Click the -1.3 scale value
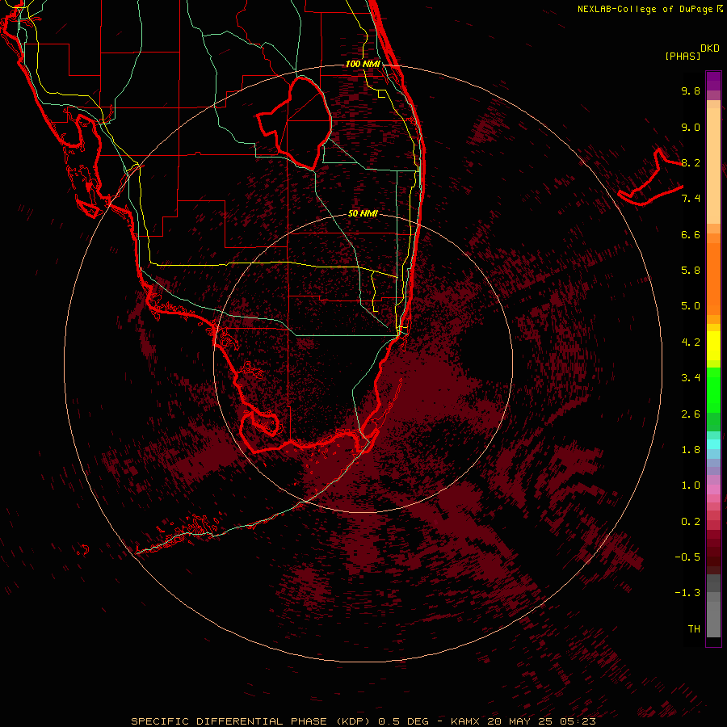This screenshot has height=727, width=727. pyautogui.click(x=687, y=593)
